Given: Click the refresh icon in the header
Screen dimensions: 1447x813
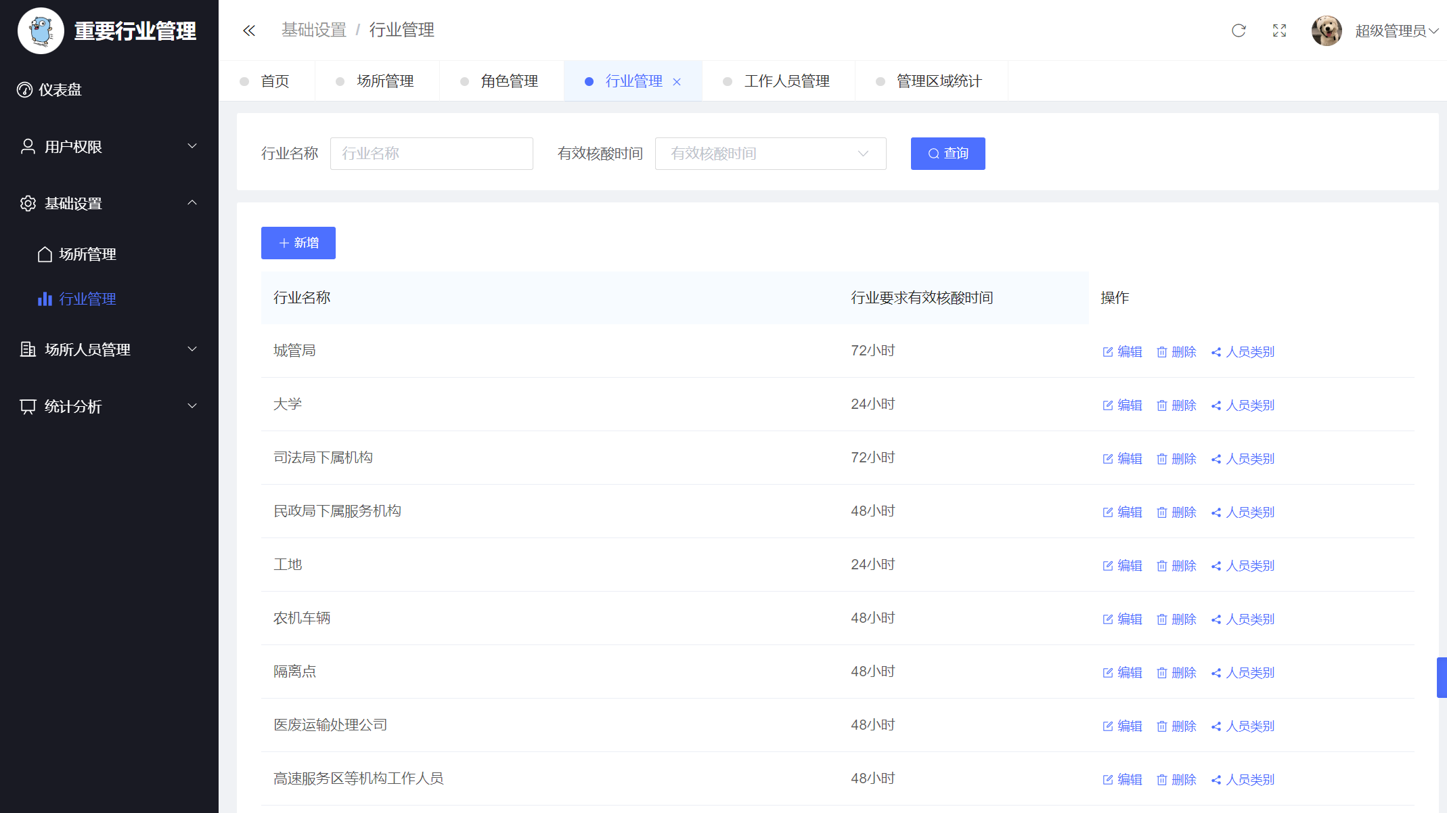Looking at the screenshot, I should (x=1239, y=30).
